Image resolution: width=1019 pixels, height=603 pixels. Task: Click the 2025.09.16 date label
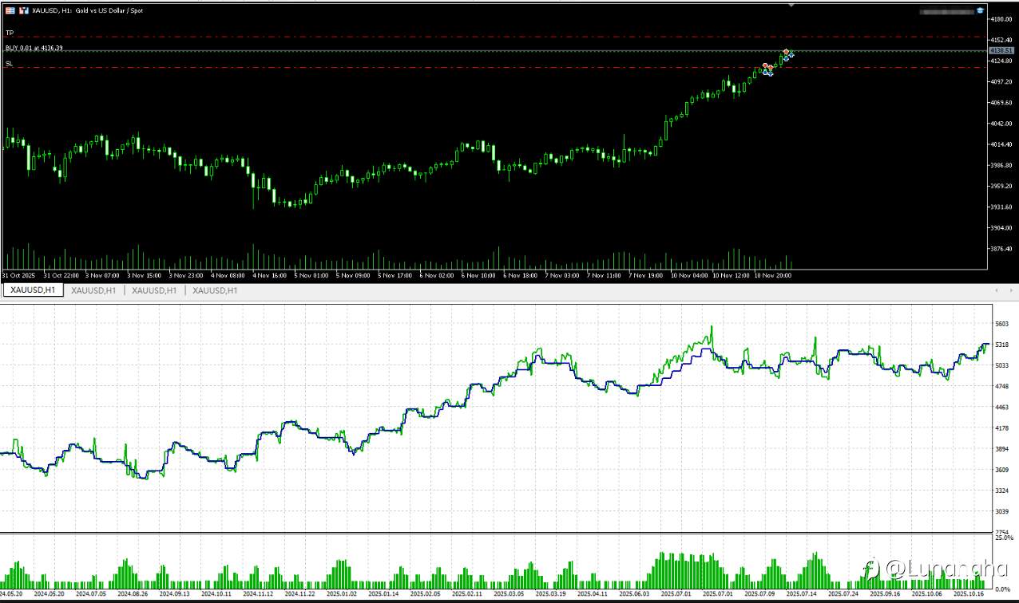pyautogui.click(x=886, y=594)
